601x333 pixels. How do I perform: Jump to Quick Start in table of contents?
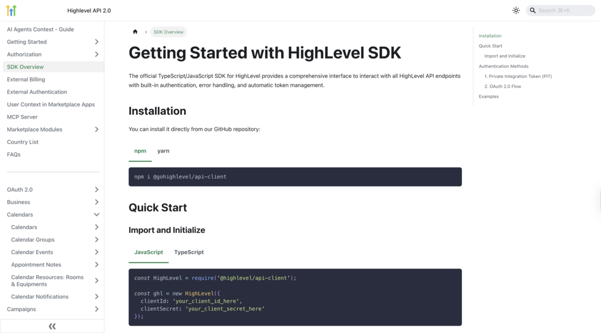[490, 46]
